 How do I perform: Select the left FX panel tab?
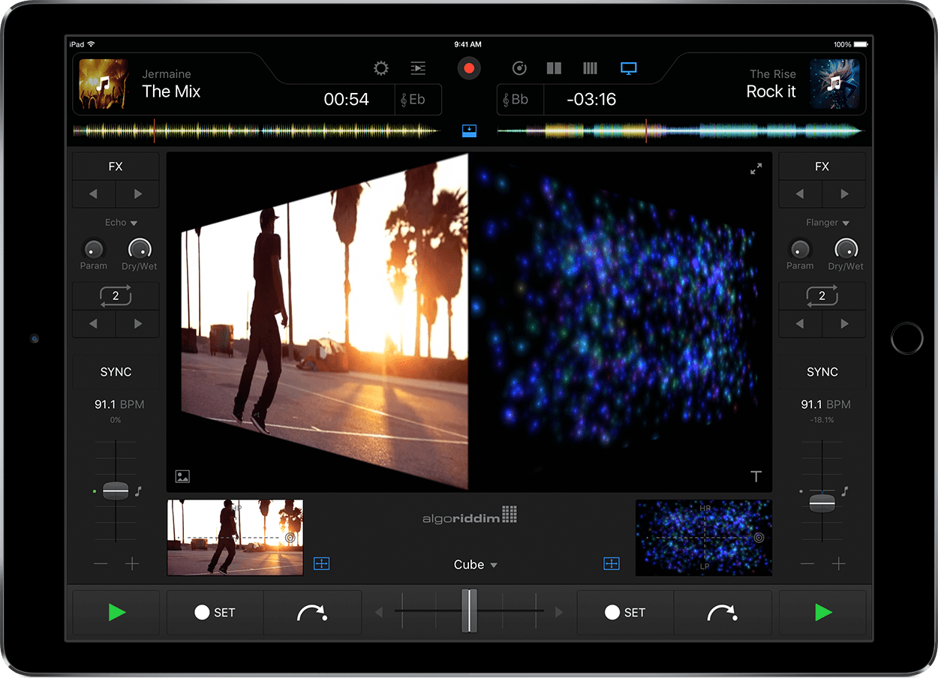coord(116,166)
